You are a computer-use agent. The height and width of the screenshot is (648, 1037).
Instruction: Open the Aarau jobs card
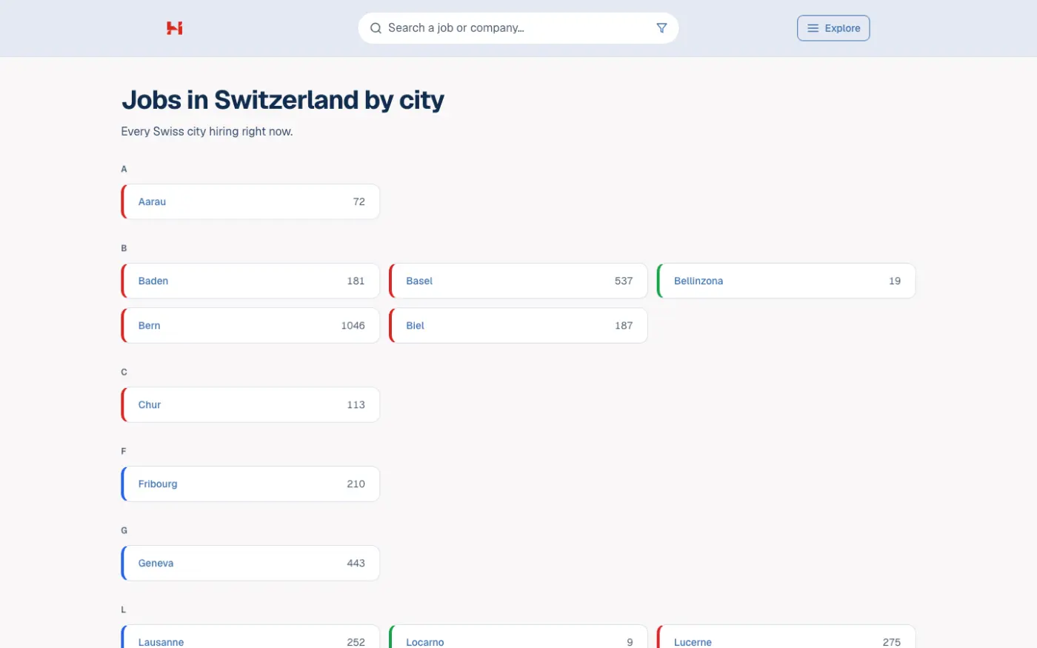pos(250,201)
